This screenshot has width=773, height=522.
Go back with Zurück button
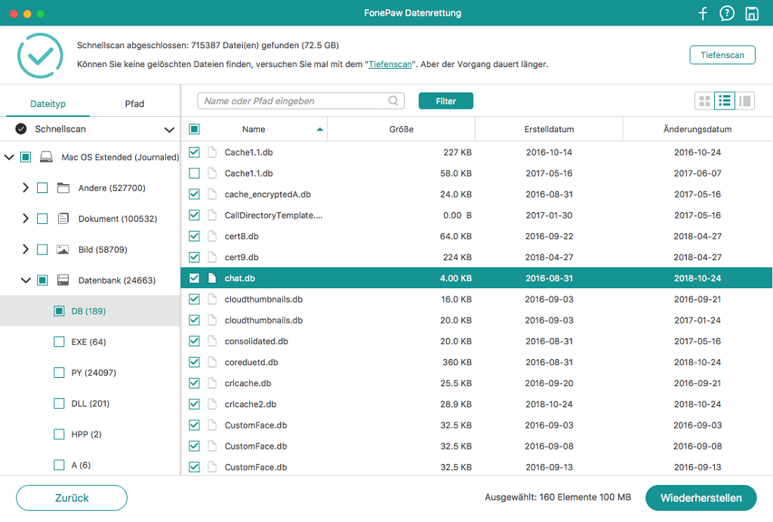[72, 498]
